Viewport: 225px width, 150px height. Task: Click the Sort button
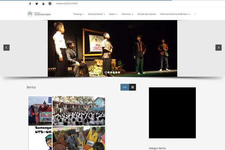tap(125, 87)
